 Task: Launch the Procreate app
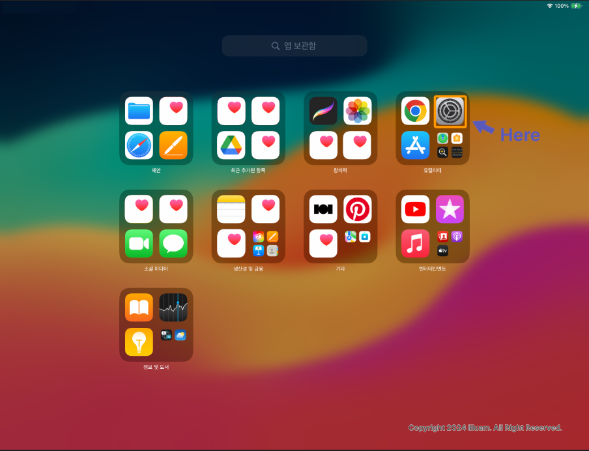(323, 111)
